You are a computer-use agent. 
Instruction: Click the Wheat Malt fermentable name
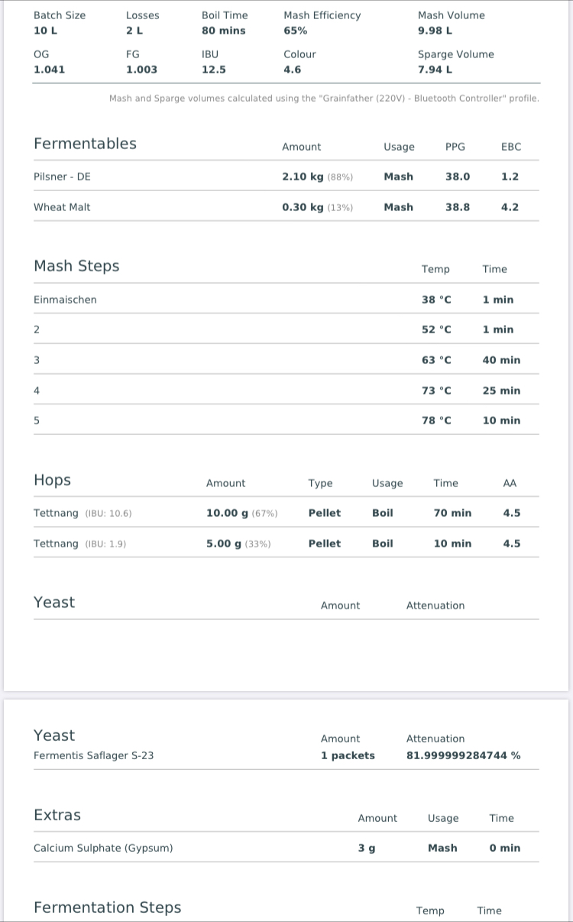click(x=62, y=207)
